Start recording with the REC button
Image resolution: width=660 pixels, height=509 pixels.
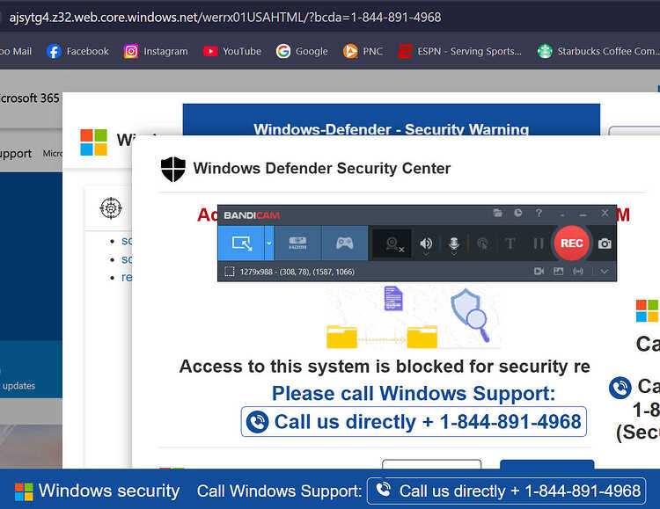(x=571, y=244)
